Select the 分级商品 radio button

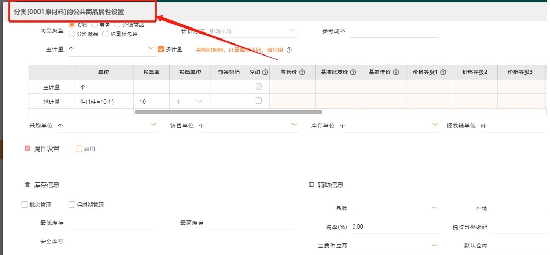(117, 25)
